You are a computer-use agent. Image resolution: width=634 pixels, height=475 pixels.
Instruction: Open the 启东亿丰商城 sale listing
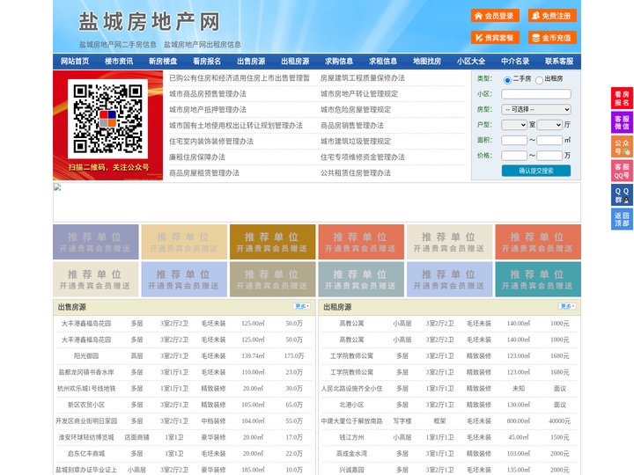pyautogui.click(x=86, y=454)
